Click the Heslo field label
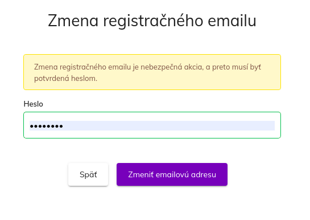 click(33, 104)
